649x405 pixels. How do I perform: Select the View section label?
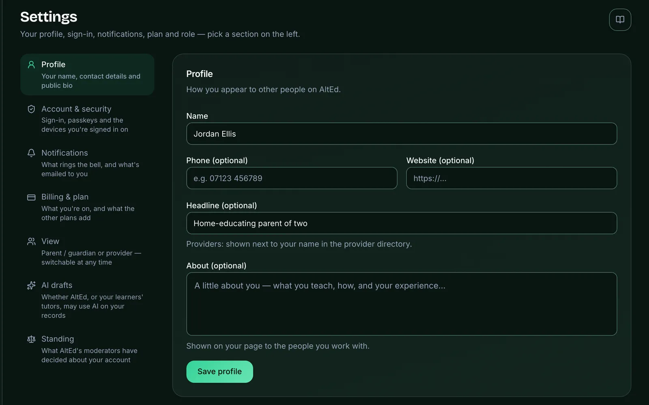pyautogui.click(x=50, y=241)
